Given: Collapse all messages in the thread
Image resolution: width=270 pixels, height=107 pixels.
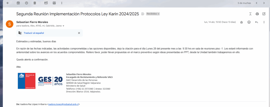Looking at the screenshot, I should [250, 14].
